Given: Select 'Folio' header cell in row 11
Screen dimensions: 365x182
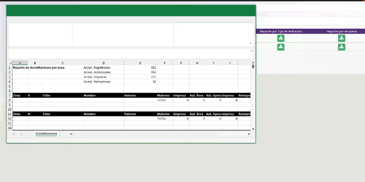Looking at the screenshot, I should (x=63, y=114).
